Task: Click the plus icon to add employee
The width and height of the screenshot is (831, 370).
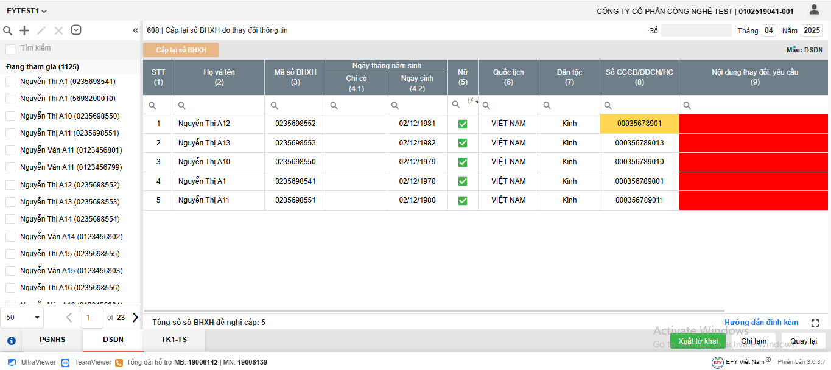Action: coord(24,30)
